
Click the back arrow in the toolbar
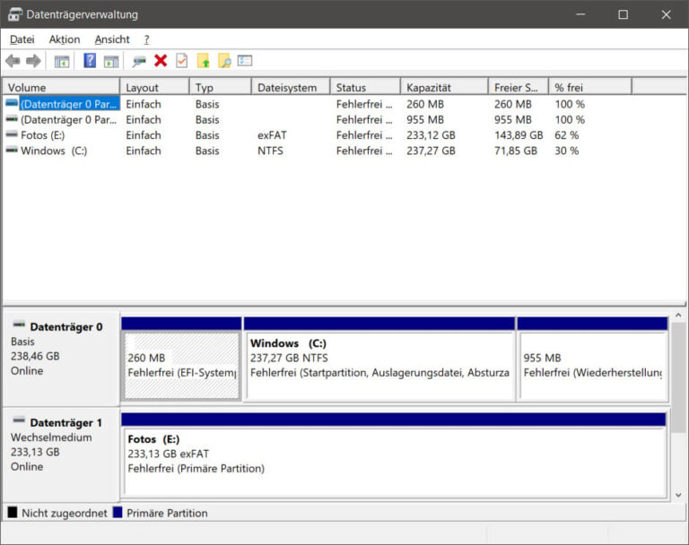(13, 61)
